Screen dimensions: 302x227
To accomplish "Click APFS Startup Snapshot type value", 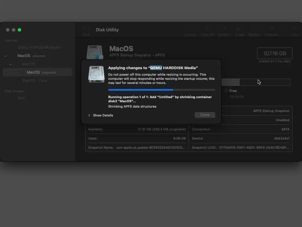I will point(271,111).
